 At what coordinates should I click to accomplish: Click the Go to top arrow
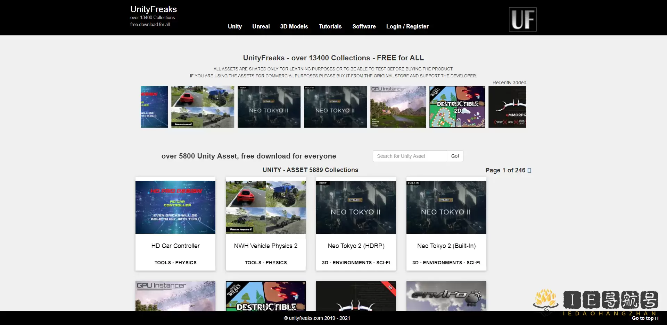[x=656, y=318]
